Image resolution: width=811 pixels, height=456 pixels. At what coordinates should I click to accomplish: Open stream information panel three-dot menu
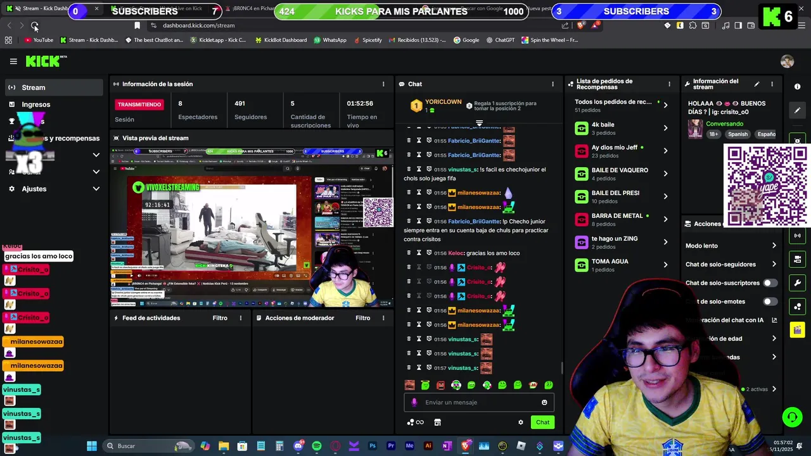tap(772, 84)
